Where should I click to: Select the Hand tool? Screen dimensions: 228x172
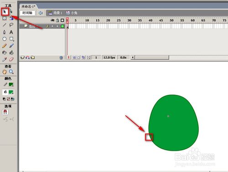(x=5, y=72)
